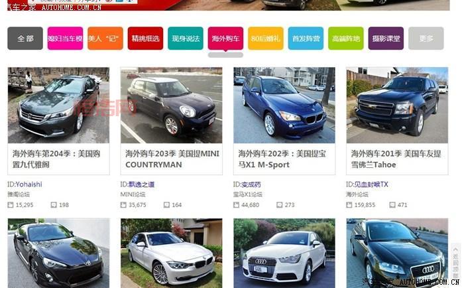Click the comments icon beside 198

click(54, 205)
